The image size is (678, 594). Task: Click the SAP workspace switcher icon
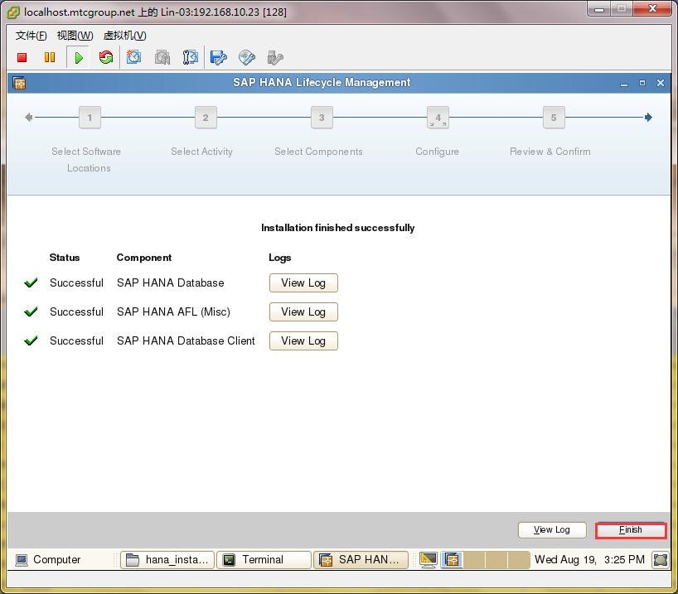452,559
